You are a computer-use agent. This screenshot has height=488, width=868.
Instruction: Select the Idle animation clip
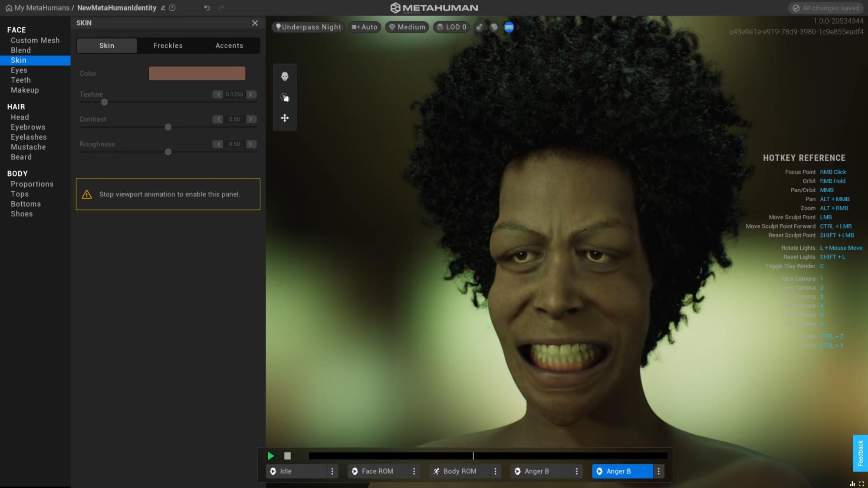pos(296,471)
